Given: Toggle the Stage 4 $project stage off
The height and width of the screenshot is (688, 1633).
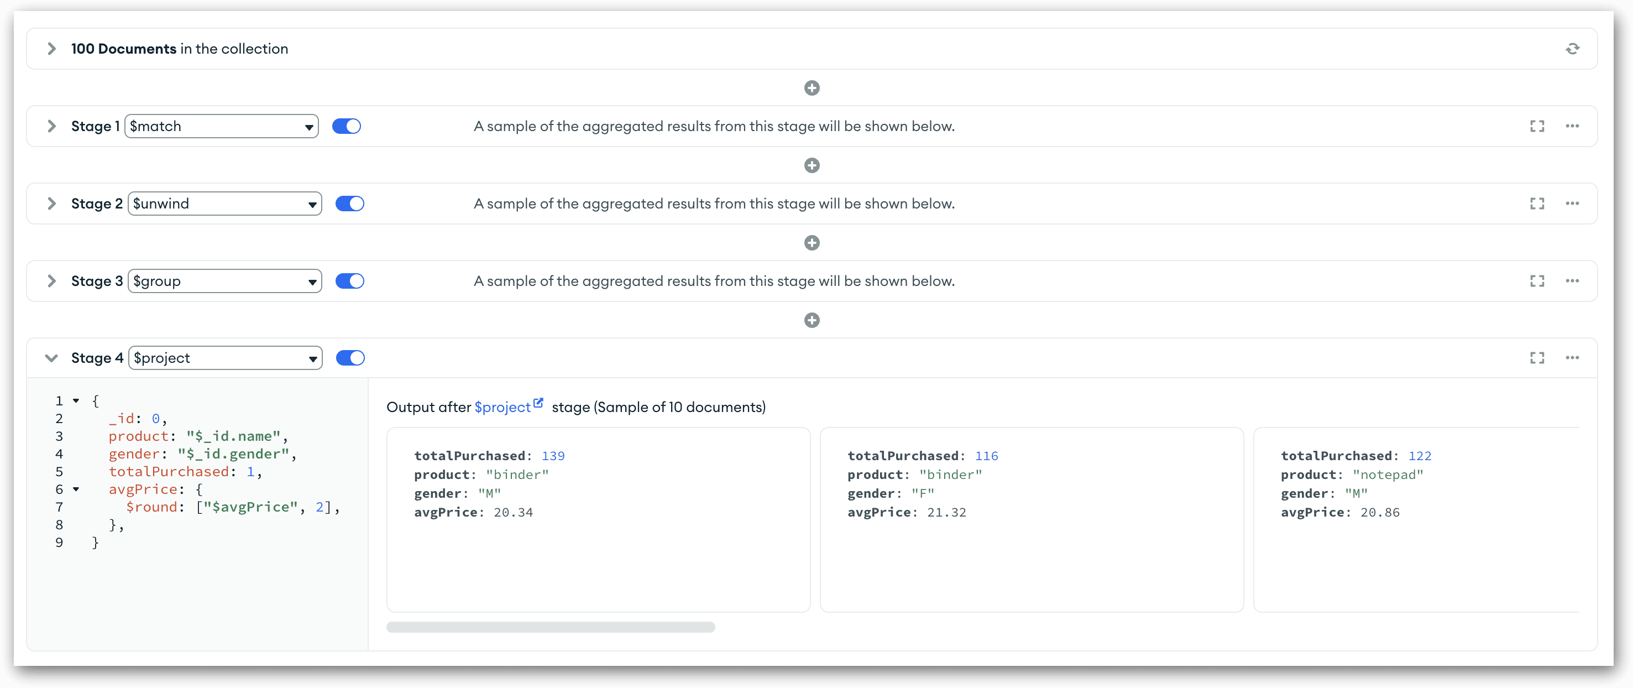Looking at the screenshot, I should coord(350,358).
